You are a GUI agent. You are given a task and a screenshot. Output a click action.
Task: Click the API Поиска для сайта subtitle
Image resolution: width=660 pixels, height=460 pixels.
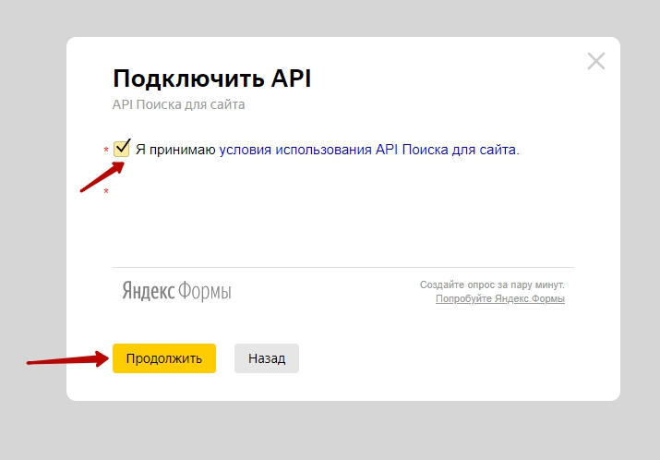178,104
